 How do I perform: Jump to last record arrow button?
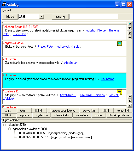130,105
